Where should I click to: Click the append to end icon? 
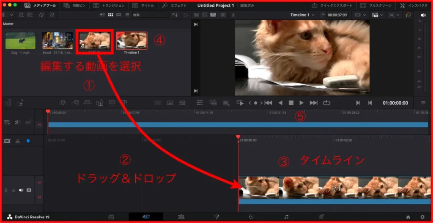point(75,103)
